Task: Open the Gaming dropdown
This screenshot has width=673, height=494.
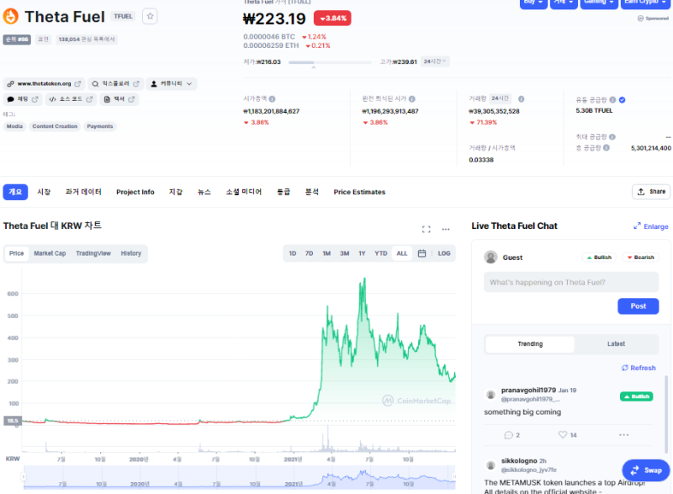Action: point(599,3)
